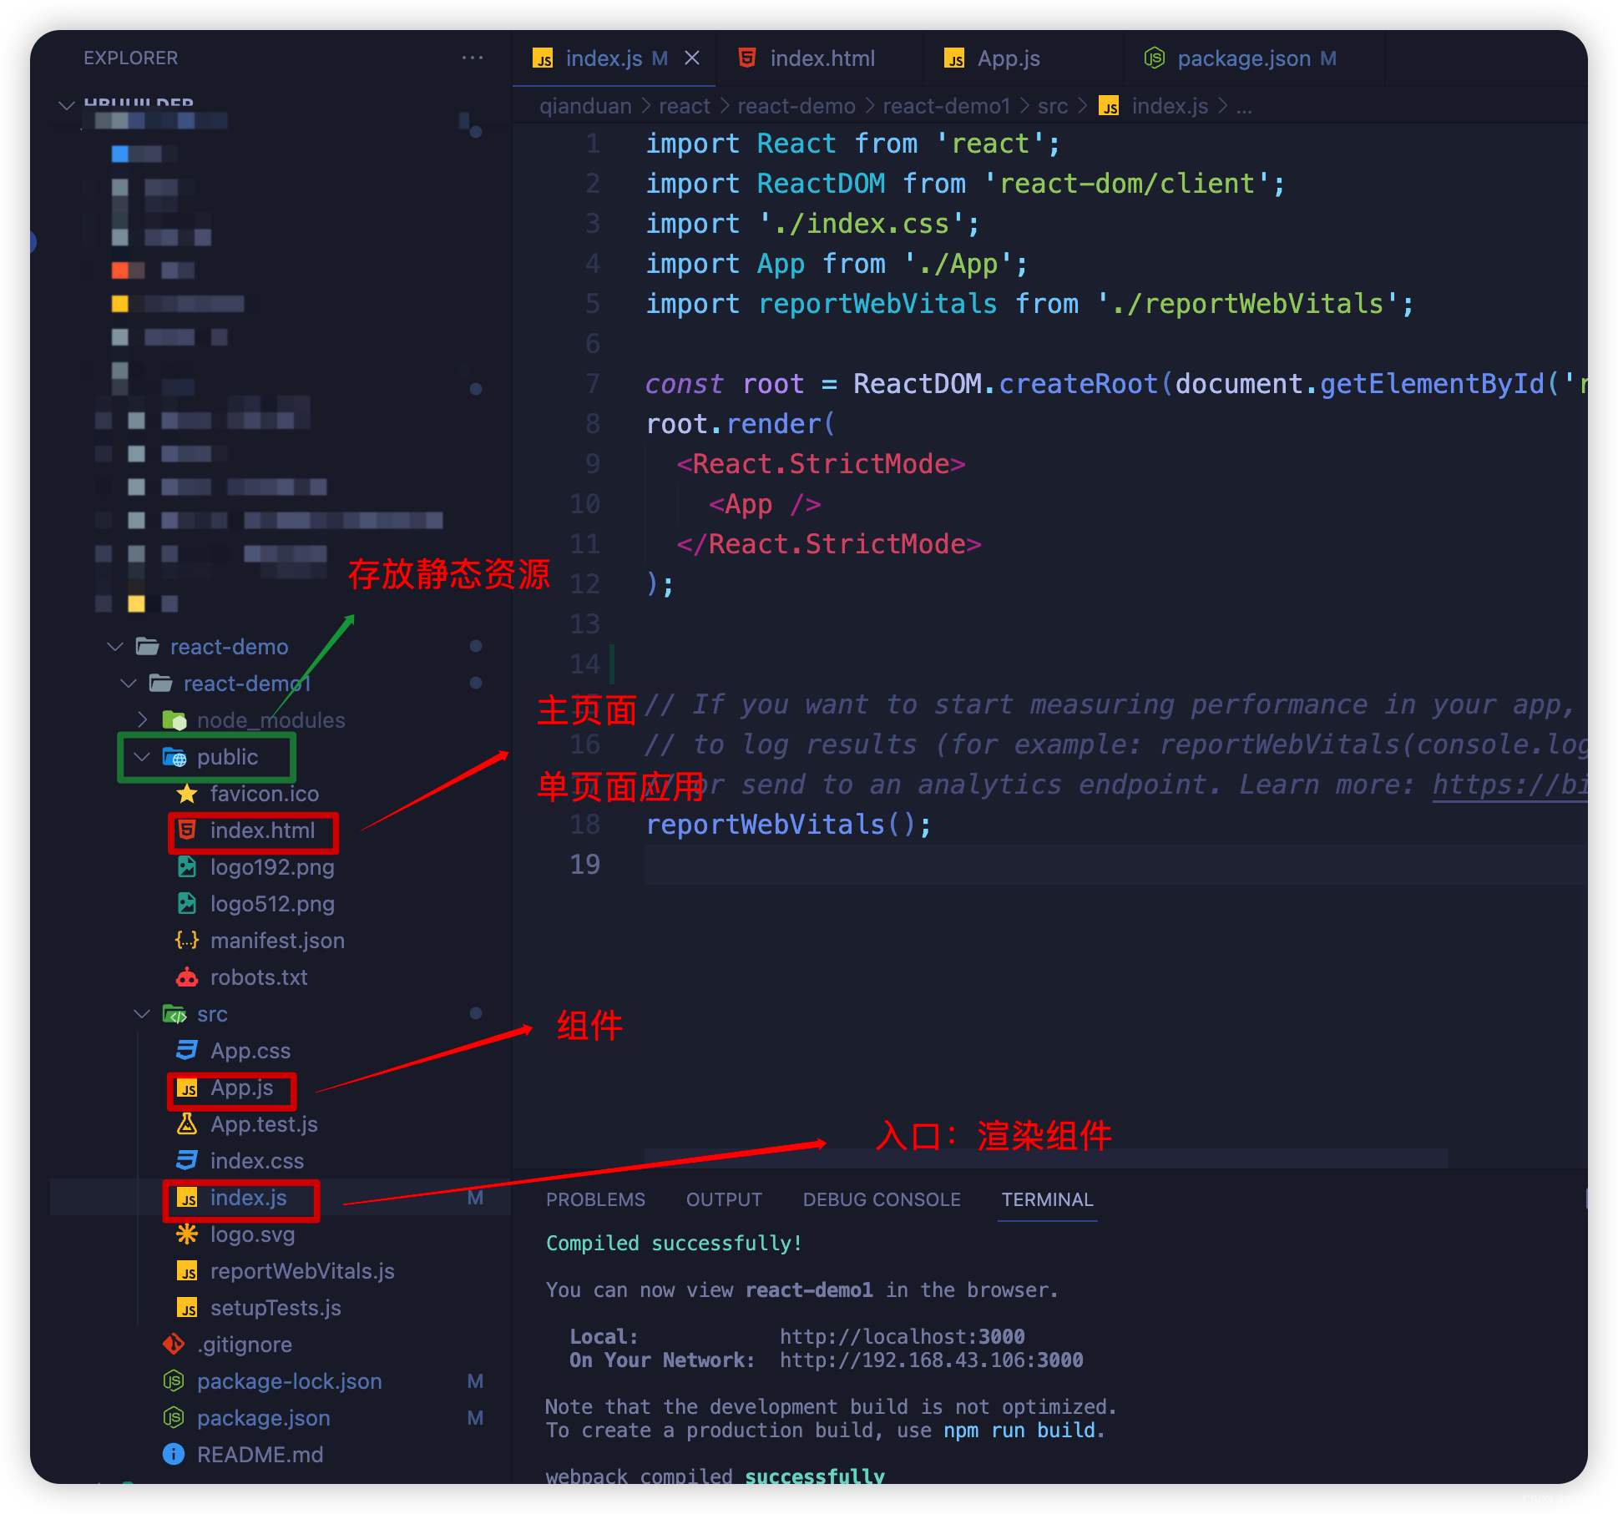Switch to the OUTPUT panel tab
Screen dimensions: 1618x1514
pyautogui.click(x=724, y=1199)
